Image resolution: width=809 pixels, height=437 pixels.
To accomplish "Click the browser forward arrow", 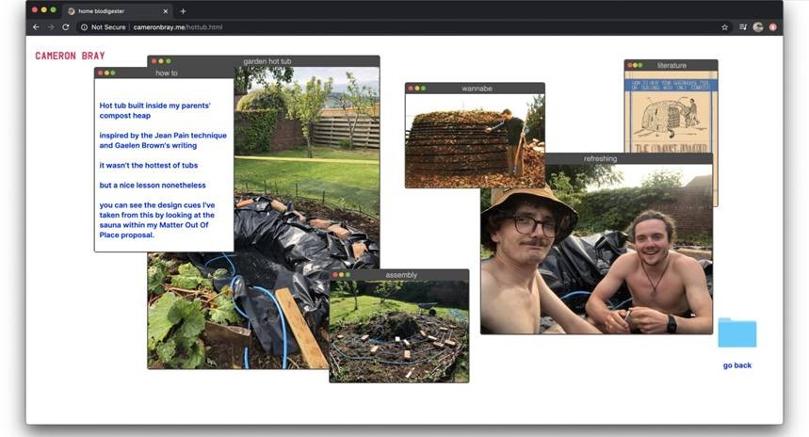I will (x=50, y=27).
